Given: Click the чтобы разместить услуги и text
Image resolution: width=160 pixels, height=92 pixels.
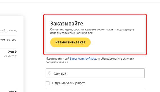Looking at the screenshot, I should tap(116, 59).
